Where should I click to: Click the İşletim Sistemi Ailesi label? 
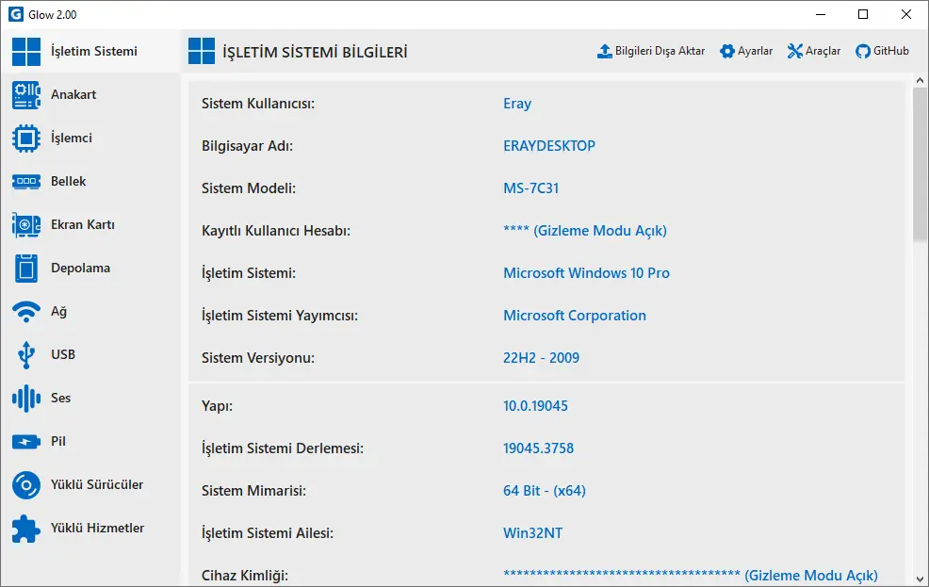pos(268,533)
